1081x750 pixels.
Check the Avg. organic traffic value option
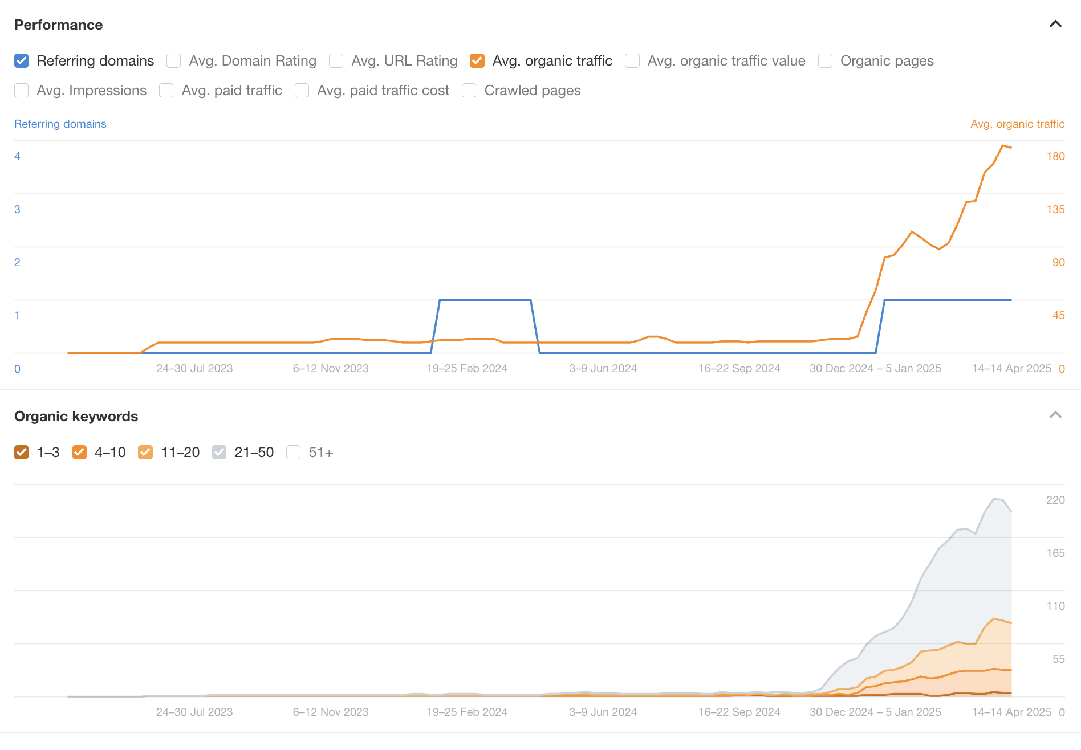(x=632, y=61)
